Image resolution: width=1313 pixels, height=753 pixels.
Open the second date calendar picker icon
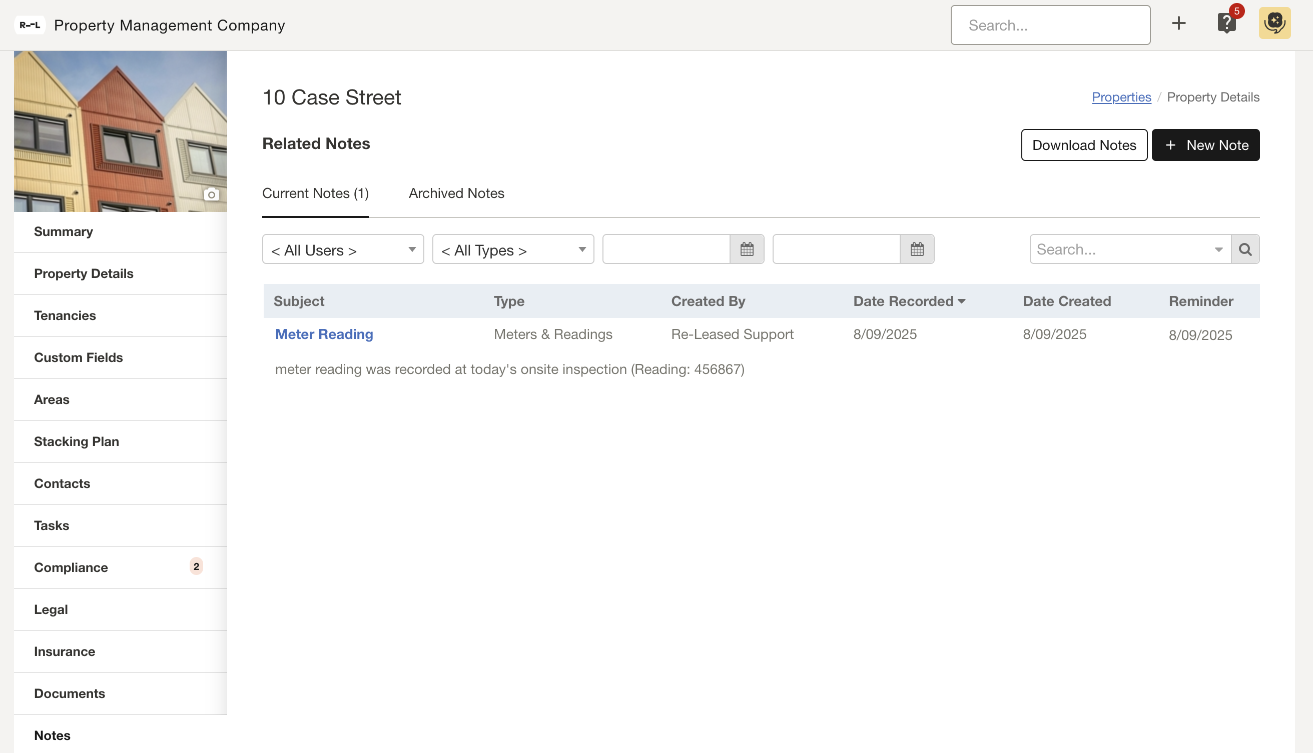pyautogui.click(x=917, y=249)
